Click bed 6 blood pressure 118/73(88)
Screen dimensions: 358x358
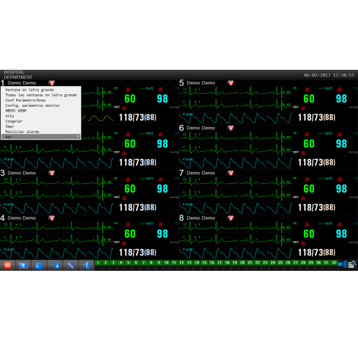pos(317,162)
